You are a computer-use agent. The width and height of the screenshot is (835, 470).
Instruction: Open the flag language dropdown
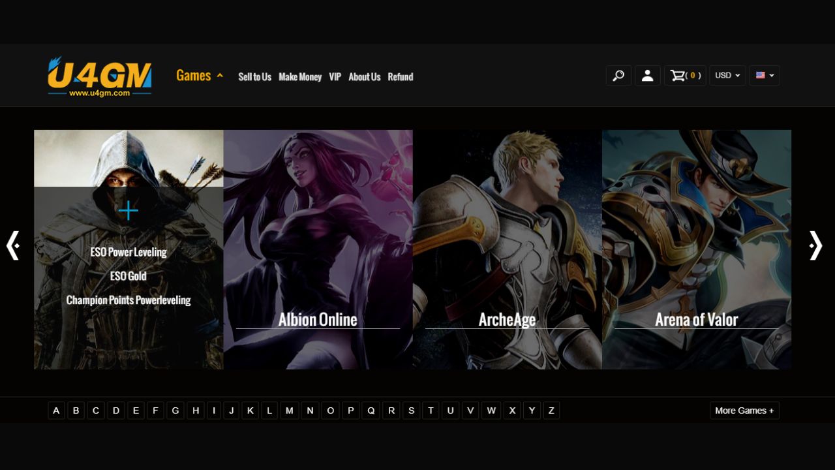[765, 76]
